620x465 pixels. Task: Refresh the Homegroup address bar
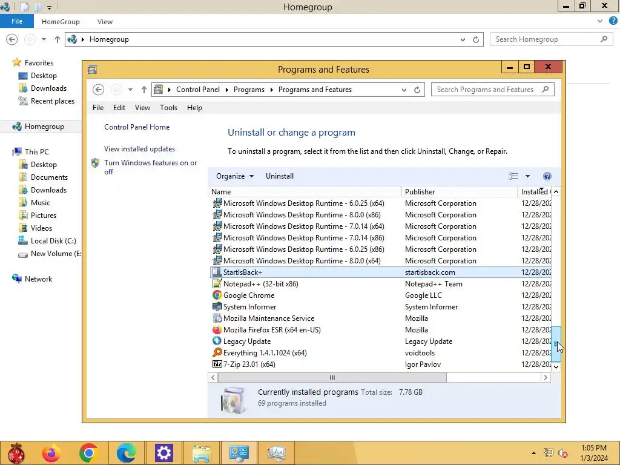click(x=476, y=39)
